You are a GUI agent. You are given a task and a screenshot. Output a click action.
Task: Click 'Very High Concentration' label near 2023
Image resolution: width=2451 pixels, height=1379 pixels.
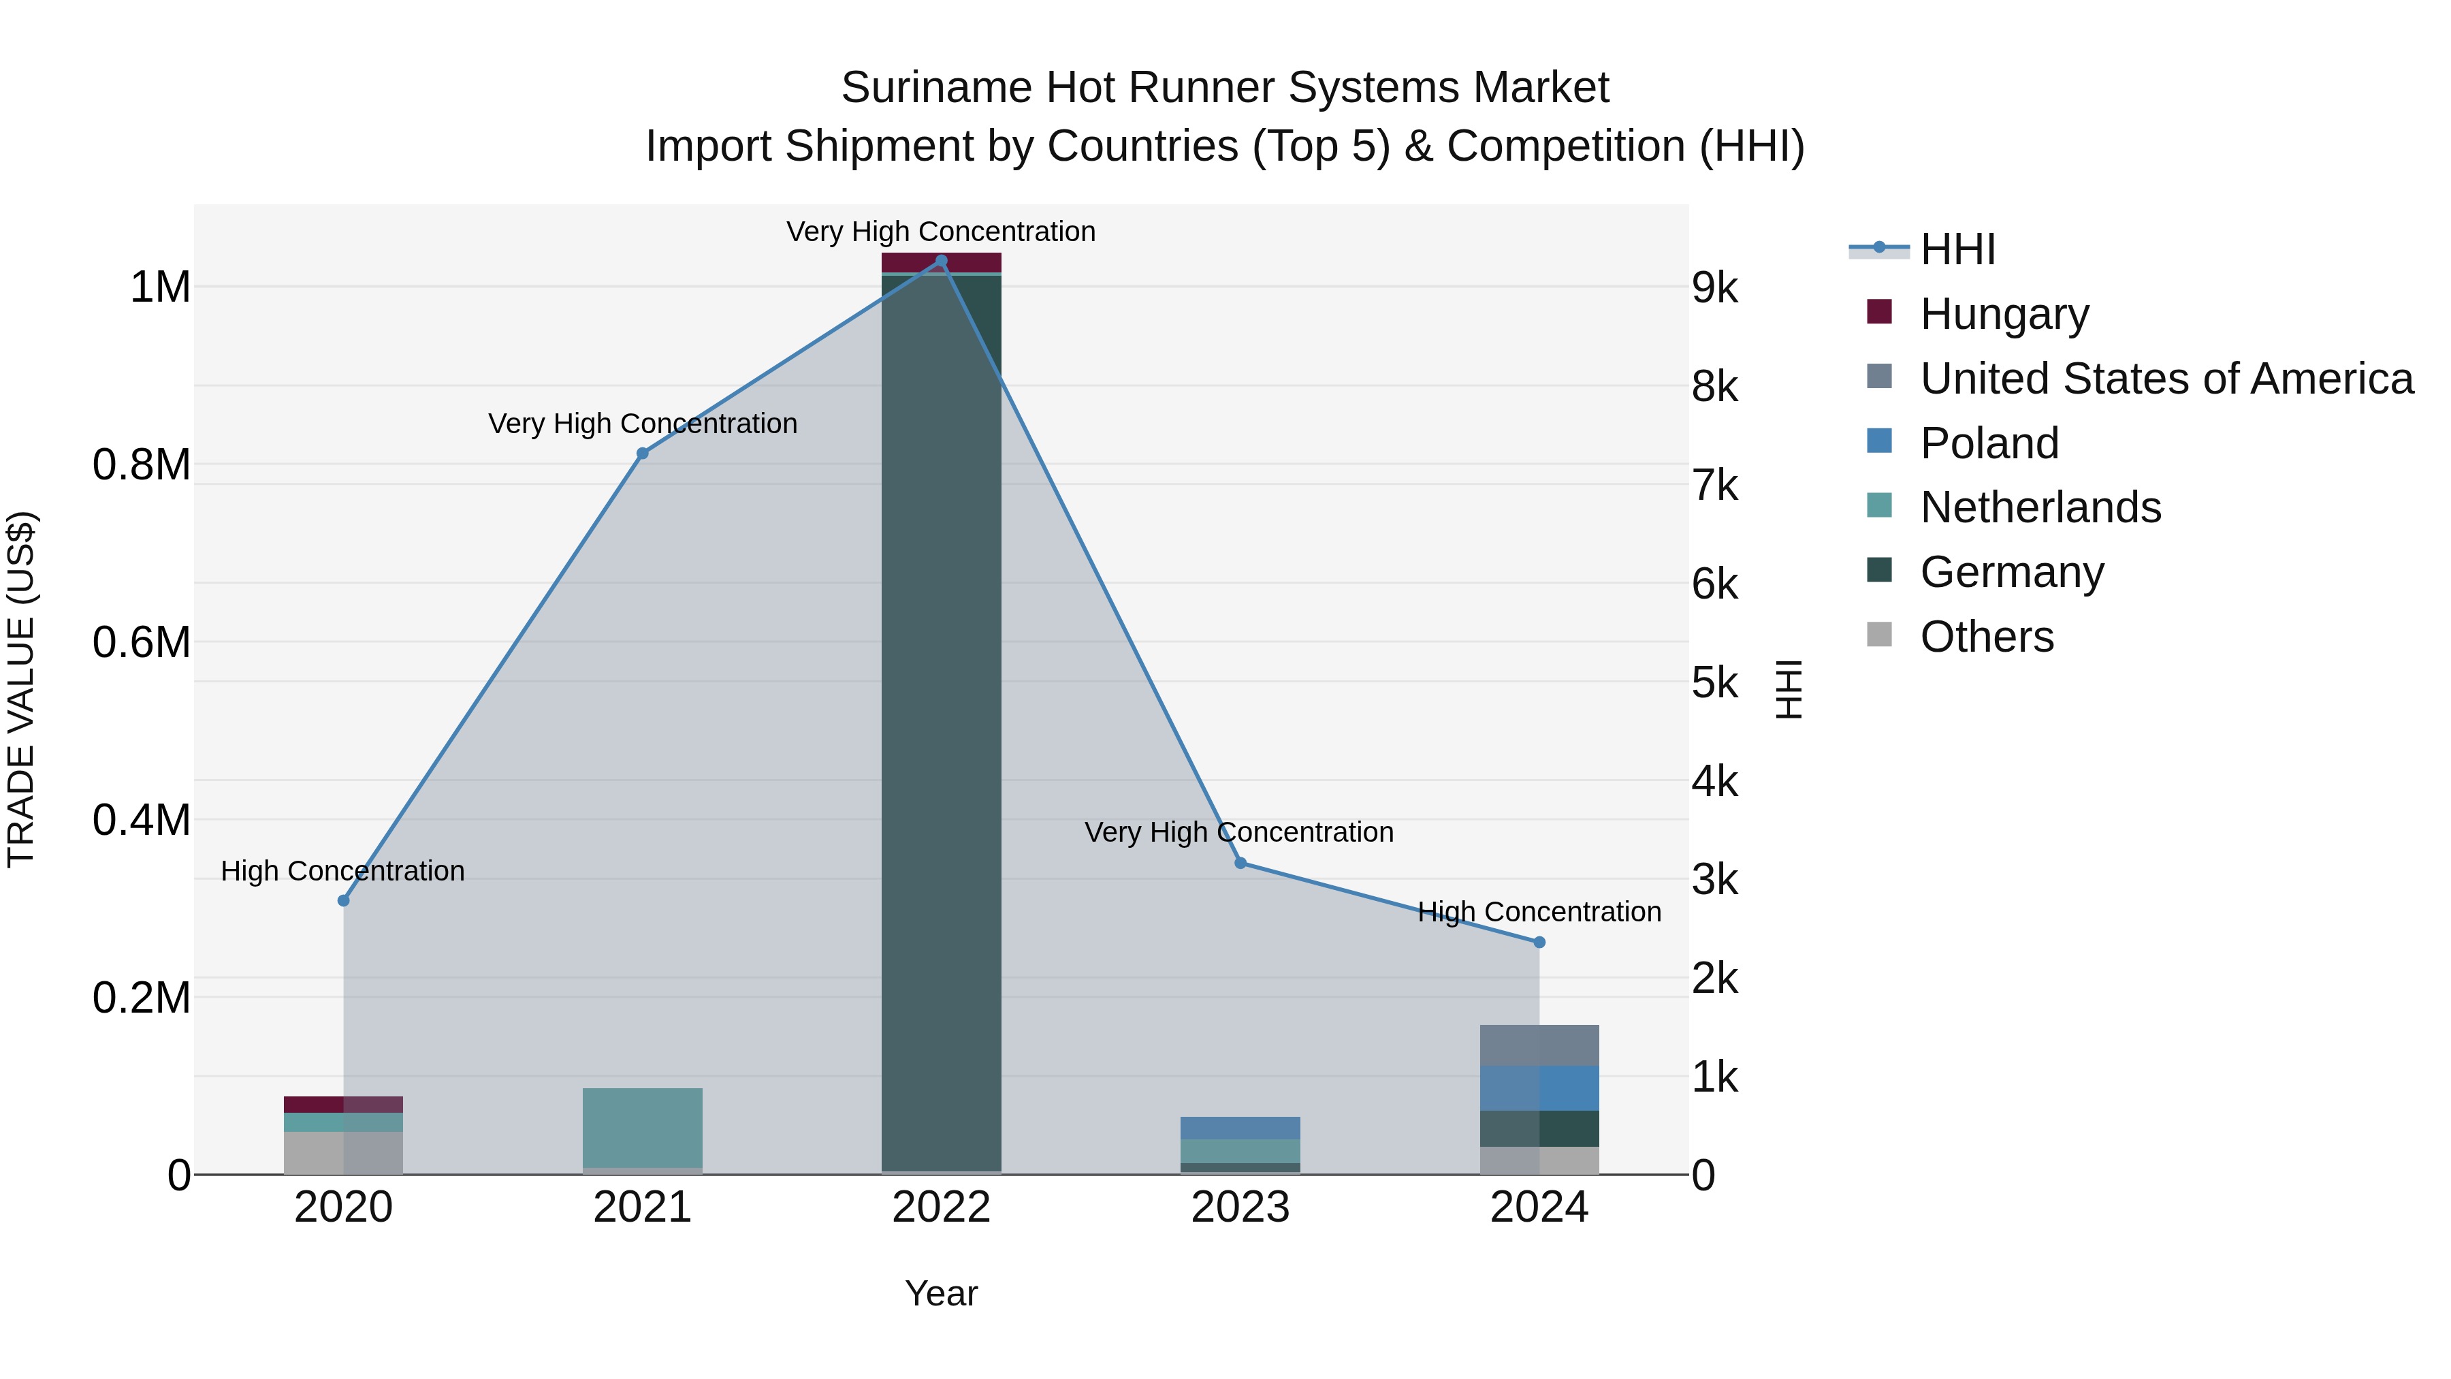pos(1239,831)
